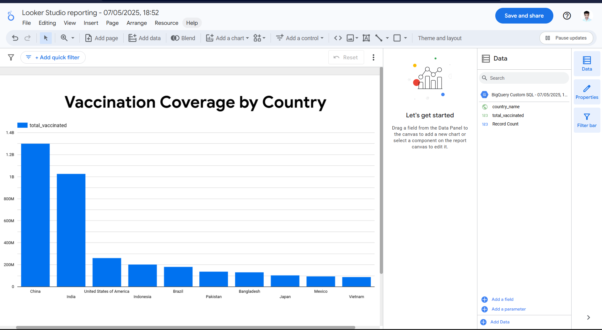Open the Arrange menu
Screen dimensions: 602x330
(x=137, y=23)
